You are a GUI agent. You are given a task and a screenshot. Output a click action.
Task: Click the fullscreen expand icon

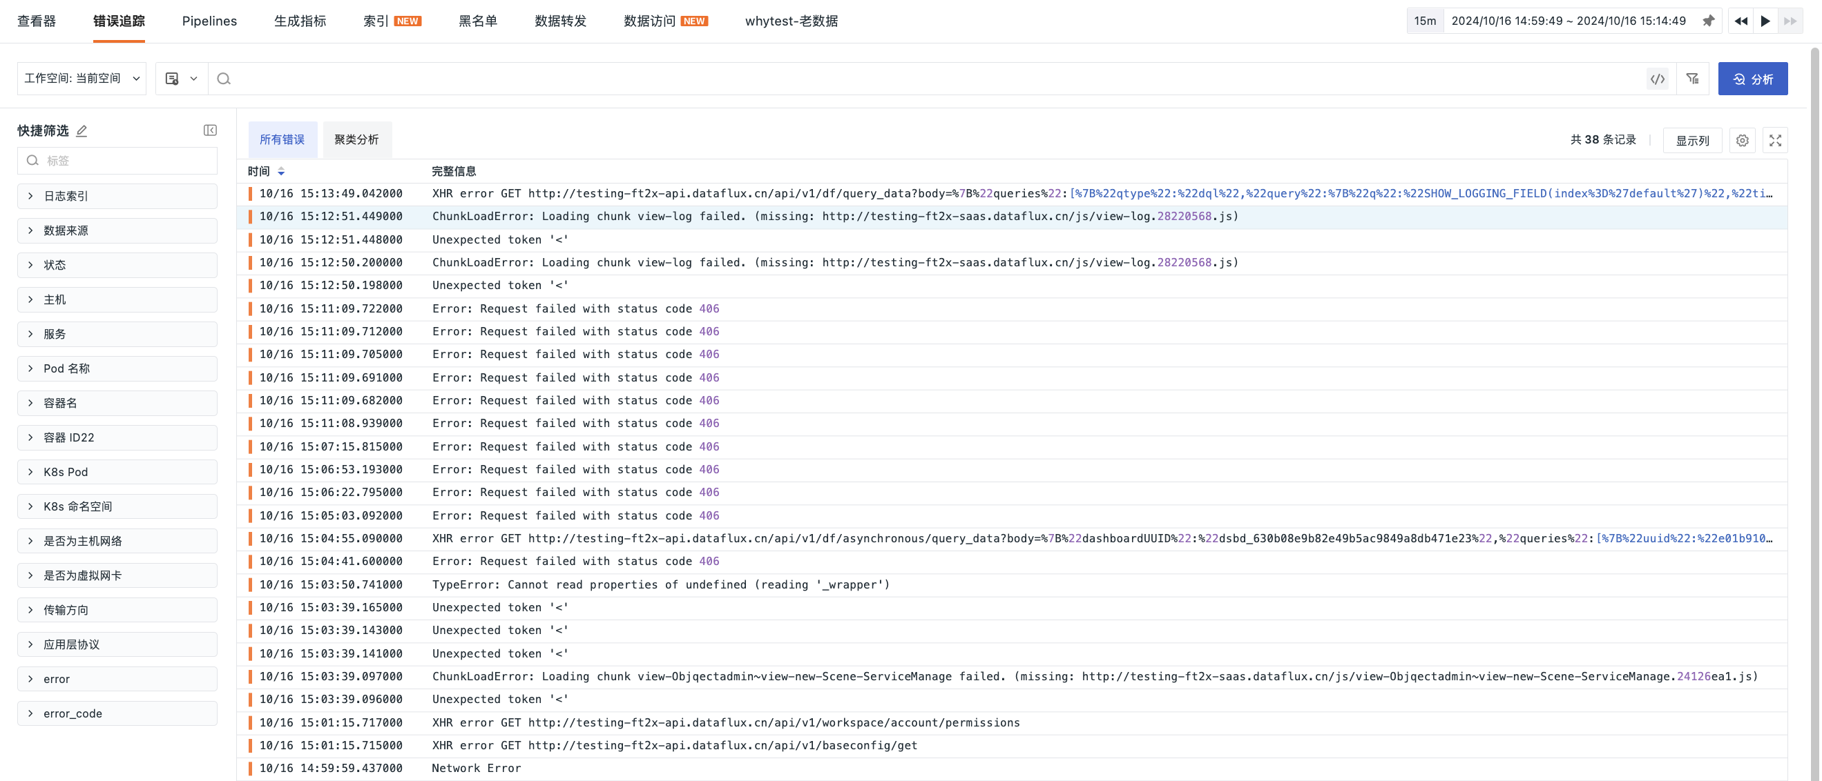(1775, 140)
